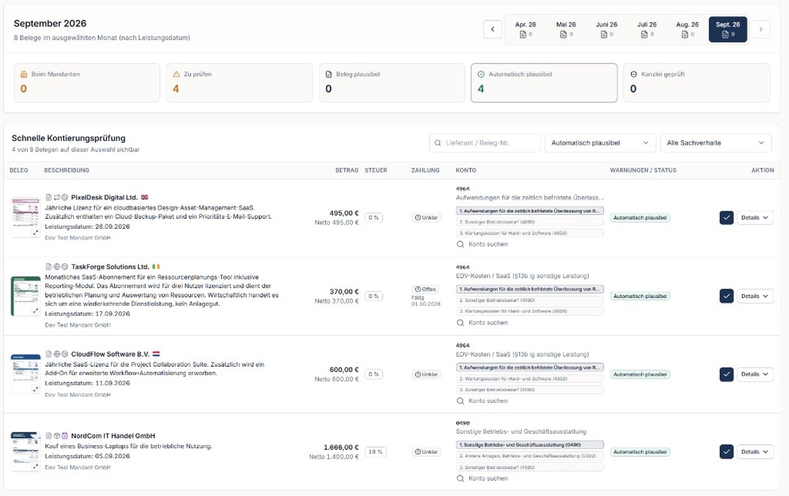Image resolution: width=789 pixels, height=496 pixels.
Task: Confirm TaskForge Solutions booking with checkmark
Action: [726, 296]
